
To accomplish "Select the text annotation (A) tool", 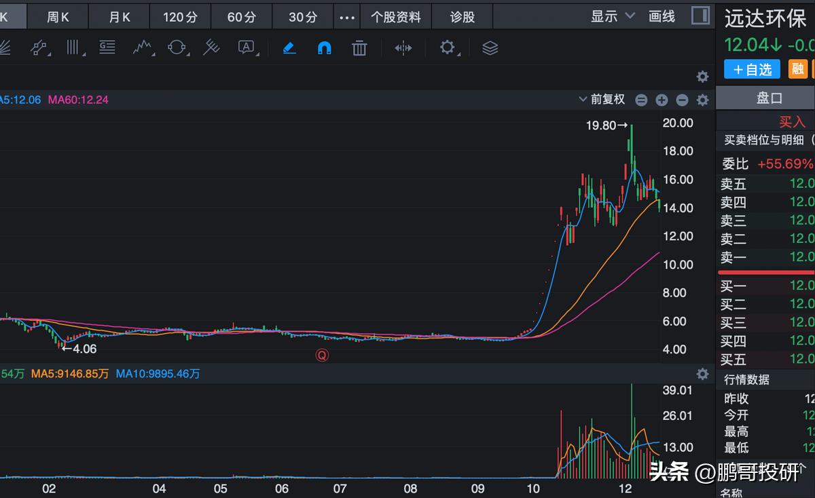I will click(247, 47).
